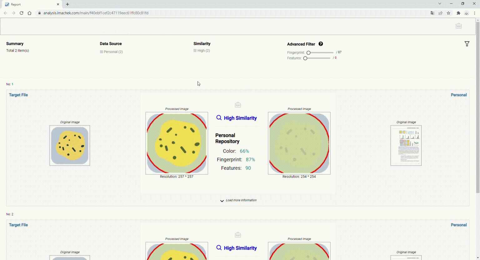Viewport: 480px width, 260px height.
Task: Open personal document thumbnail in No. 1
Action: (x=406, y=146)
